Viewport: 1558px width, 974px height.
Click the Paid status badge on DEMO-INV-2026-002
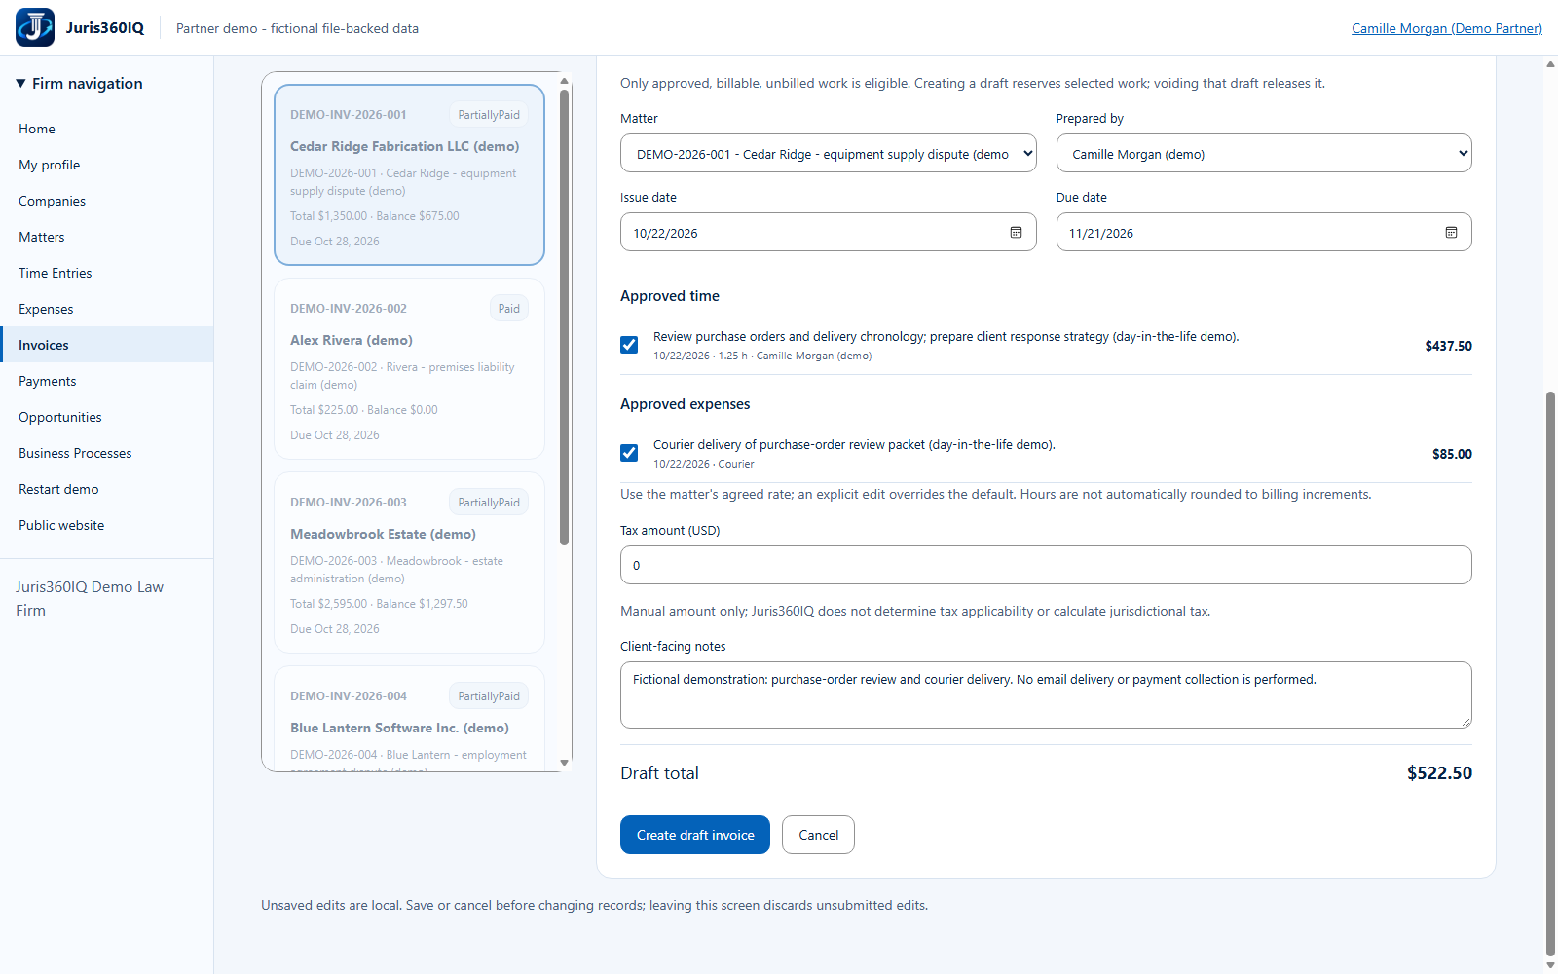tap(508, 309)
